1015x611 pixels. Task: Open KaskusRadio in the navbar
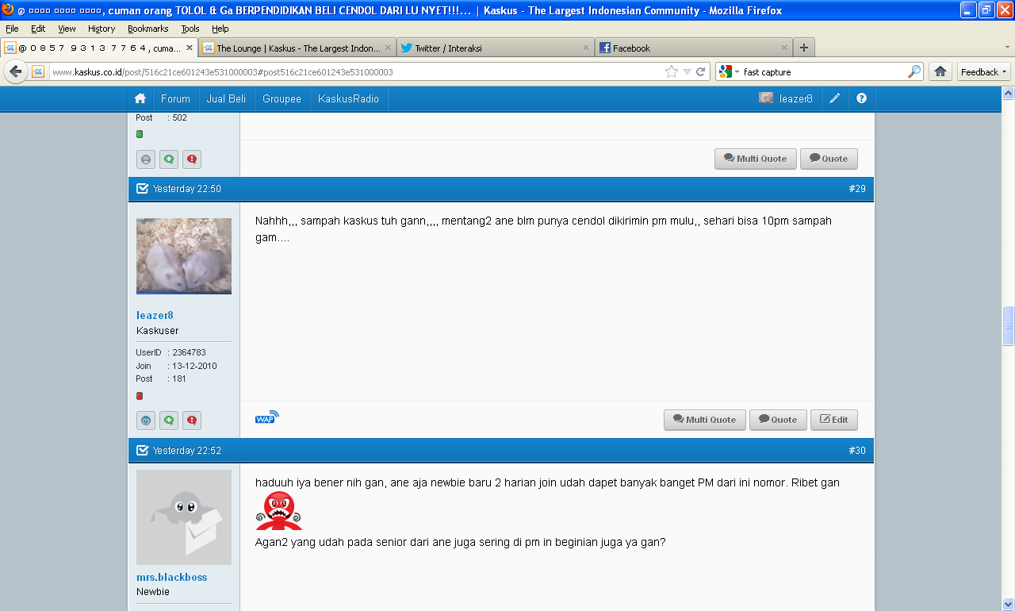tap(348, 98)
